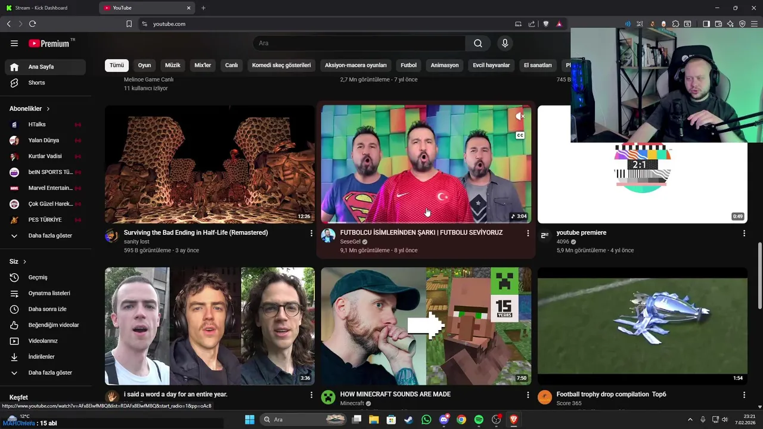Screen dimensions: 763x429
Task: Select the Canlı filter chip
Action: pyautogui.click(x=231, y=66)
